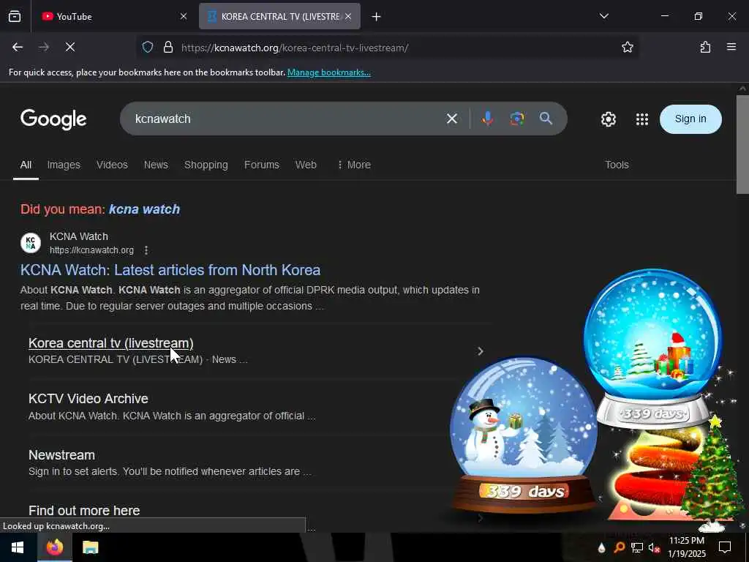The width and height of the screenshot is (749, 562).
Task: View site security padlock info
Action: click(168, 48)
